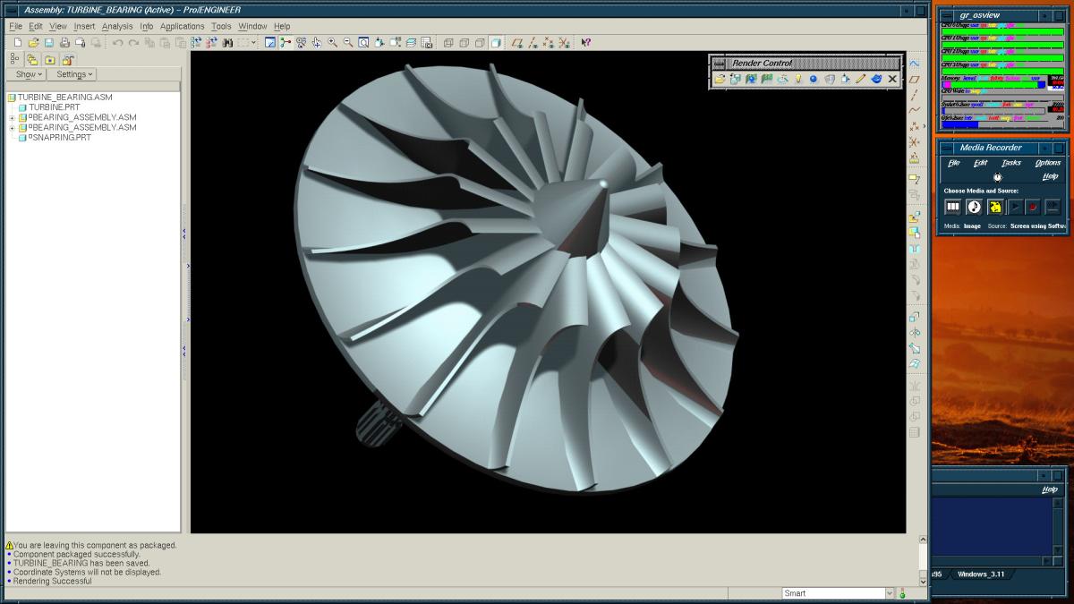Click the pencil icon in Render Control
This screenshot has width=1074, height=604.
pyautogui.click(x=860, y=79)
